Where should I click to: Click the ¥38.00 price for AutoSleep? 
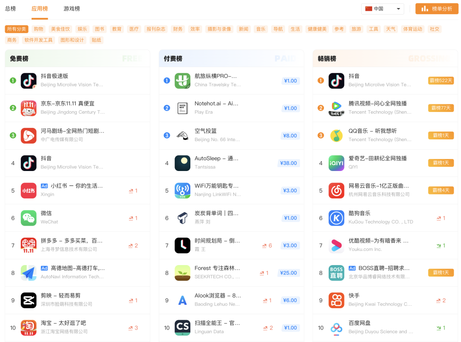tap(289, 163)
